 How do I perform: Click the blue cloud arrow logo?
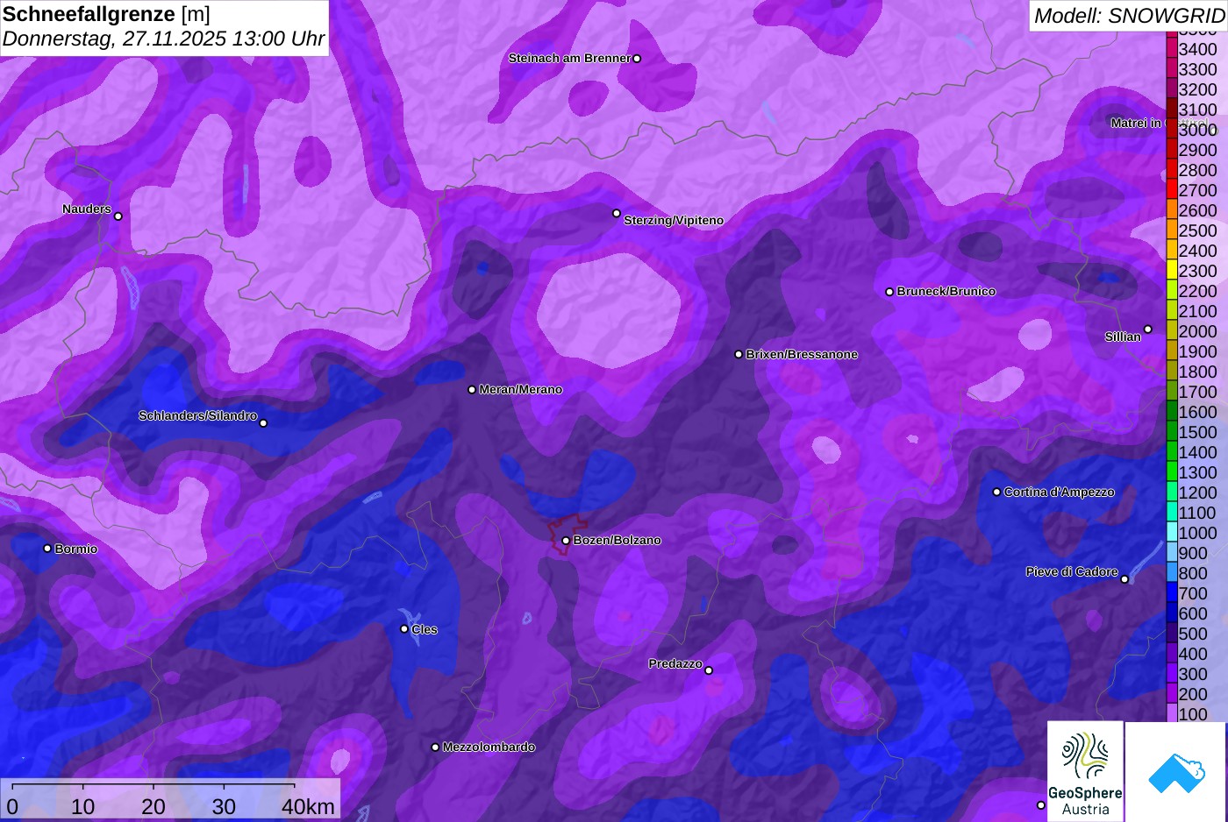(x=1176, y=773)
